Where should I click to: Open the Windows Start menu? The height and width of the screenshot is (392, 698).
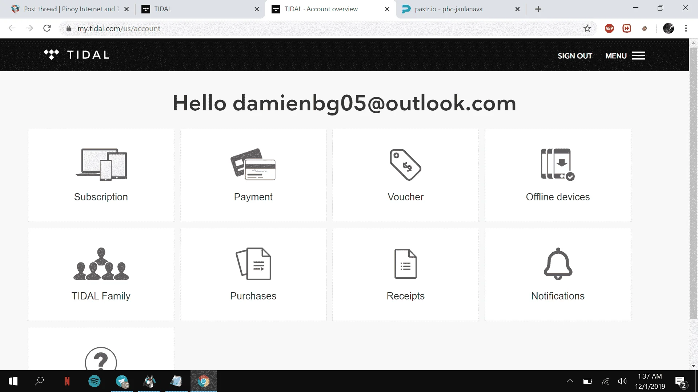(13, 381)
